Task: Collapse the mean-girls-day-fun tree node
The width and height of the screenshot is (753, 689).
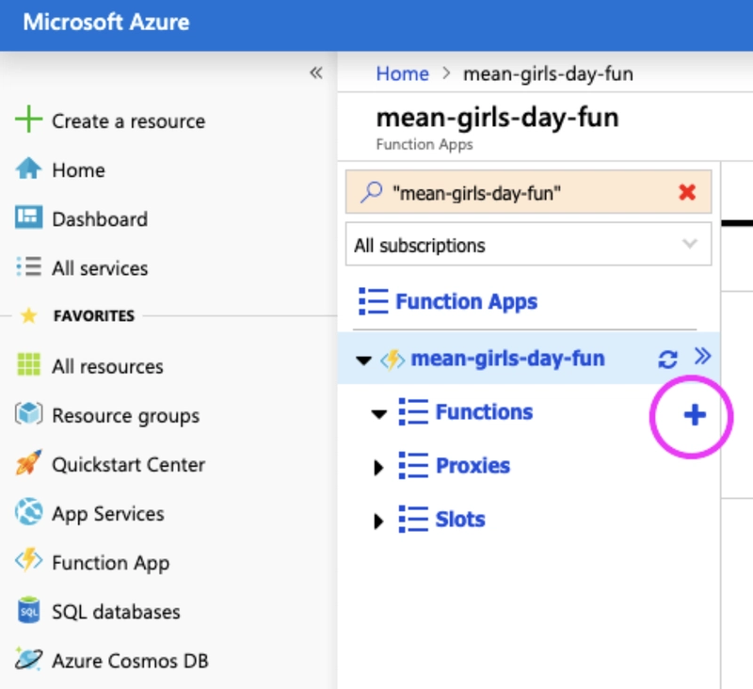Action: [x=363, y=361]
